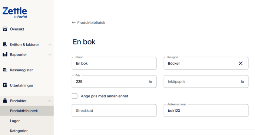Click the Inköpspris input field
This screenshot has width=255, height=135.
click(x=206, y=81)
